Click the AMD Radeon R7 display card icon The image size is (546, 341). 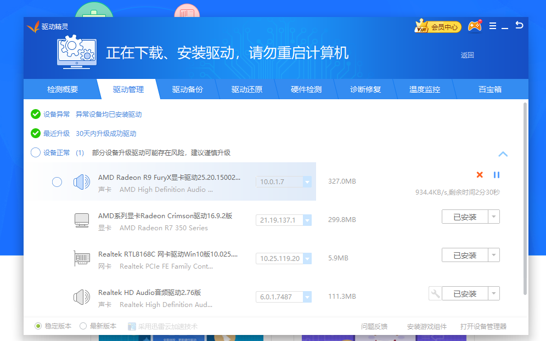click(x=82, y=220)
